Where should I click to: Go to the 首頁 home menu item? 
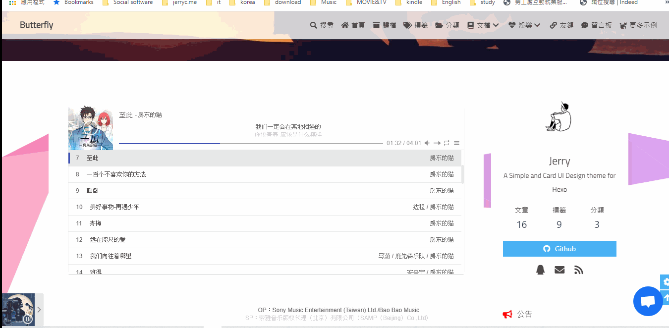pos(353,25)
